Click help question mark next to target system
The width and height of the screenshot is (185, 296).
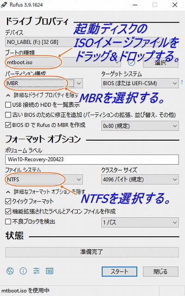[x=182, y=82]
